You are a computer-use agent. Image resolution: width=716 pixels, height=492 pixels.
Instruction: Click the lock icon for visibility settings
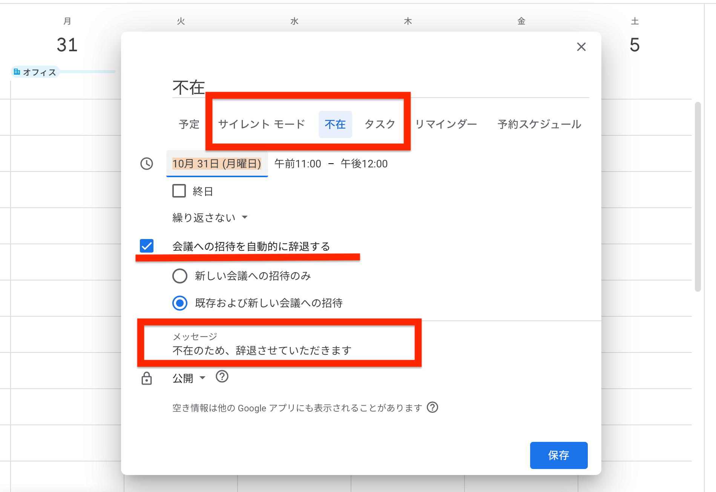point(147,378)
